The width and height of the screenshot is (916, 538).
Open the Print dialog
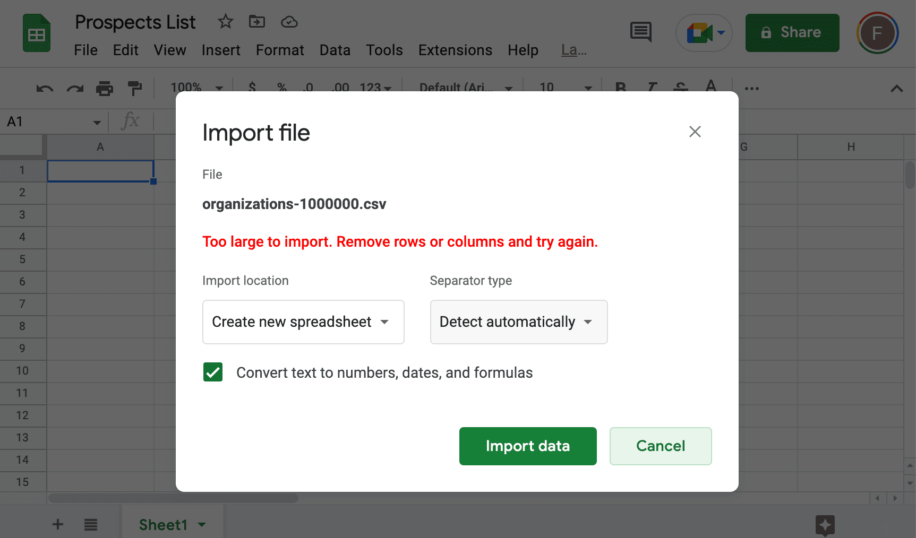click(105, 88)
